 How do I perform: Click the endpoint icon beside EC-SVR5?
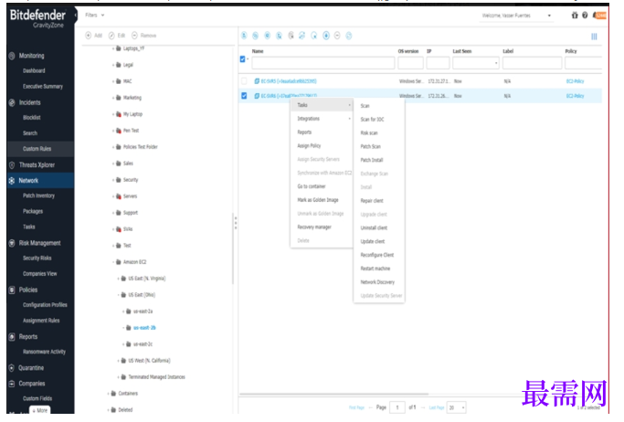click(x=257, y=81)
